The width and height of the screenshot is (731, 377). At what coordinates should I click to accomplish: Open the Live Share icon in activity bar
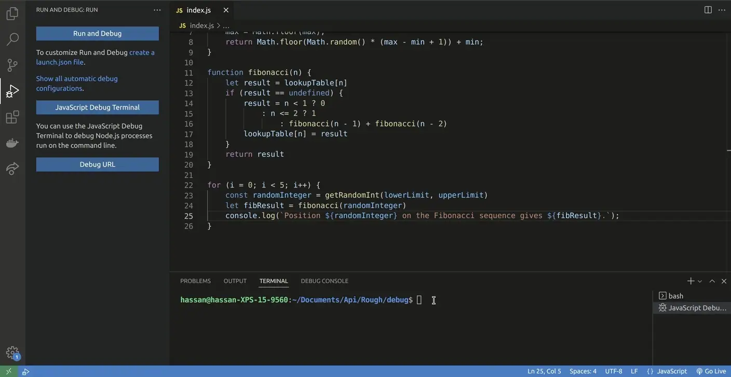coord(12,168)
